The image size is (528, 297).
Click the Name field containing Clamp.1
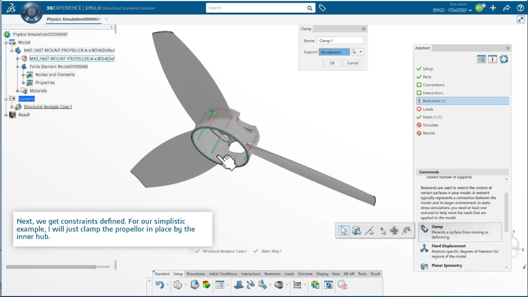click(340, 41)
